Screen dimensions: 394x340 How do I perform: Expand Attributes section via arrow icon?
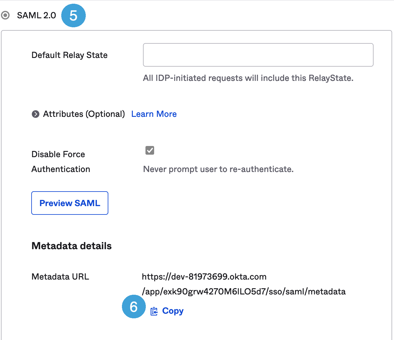(x=36, y=114)
